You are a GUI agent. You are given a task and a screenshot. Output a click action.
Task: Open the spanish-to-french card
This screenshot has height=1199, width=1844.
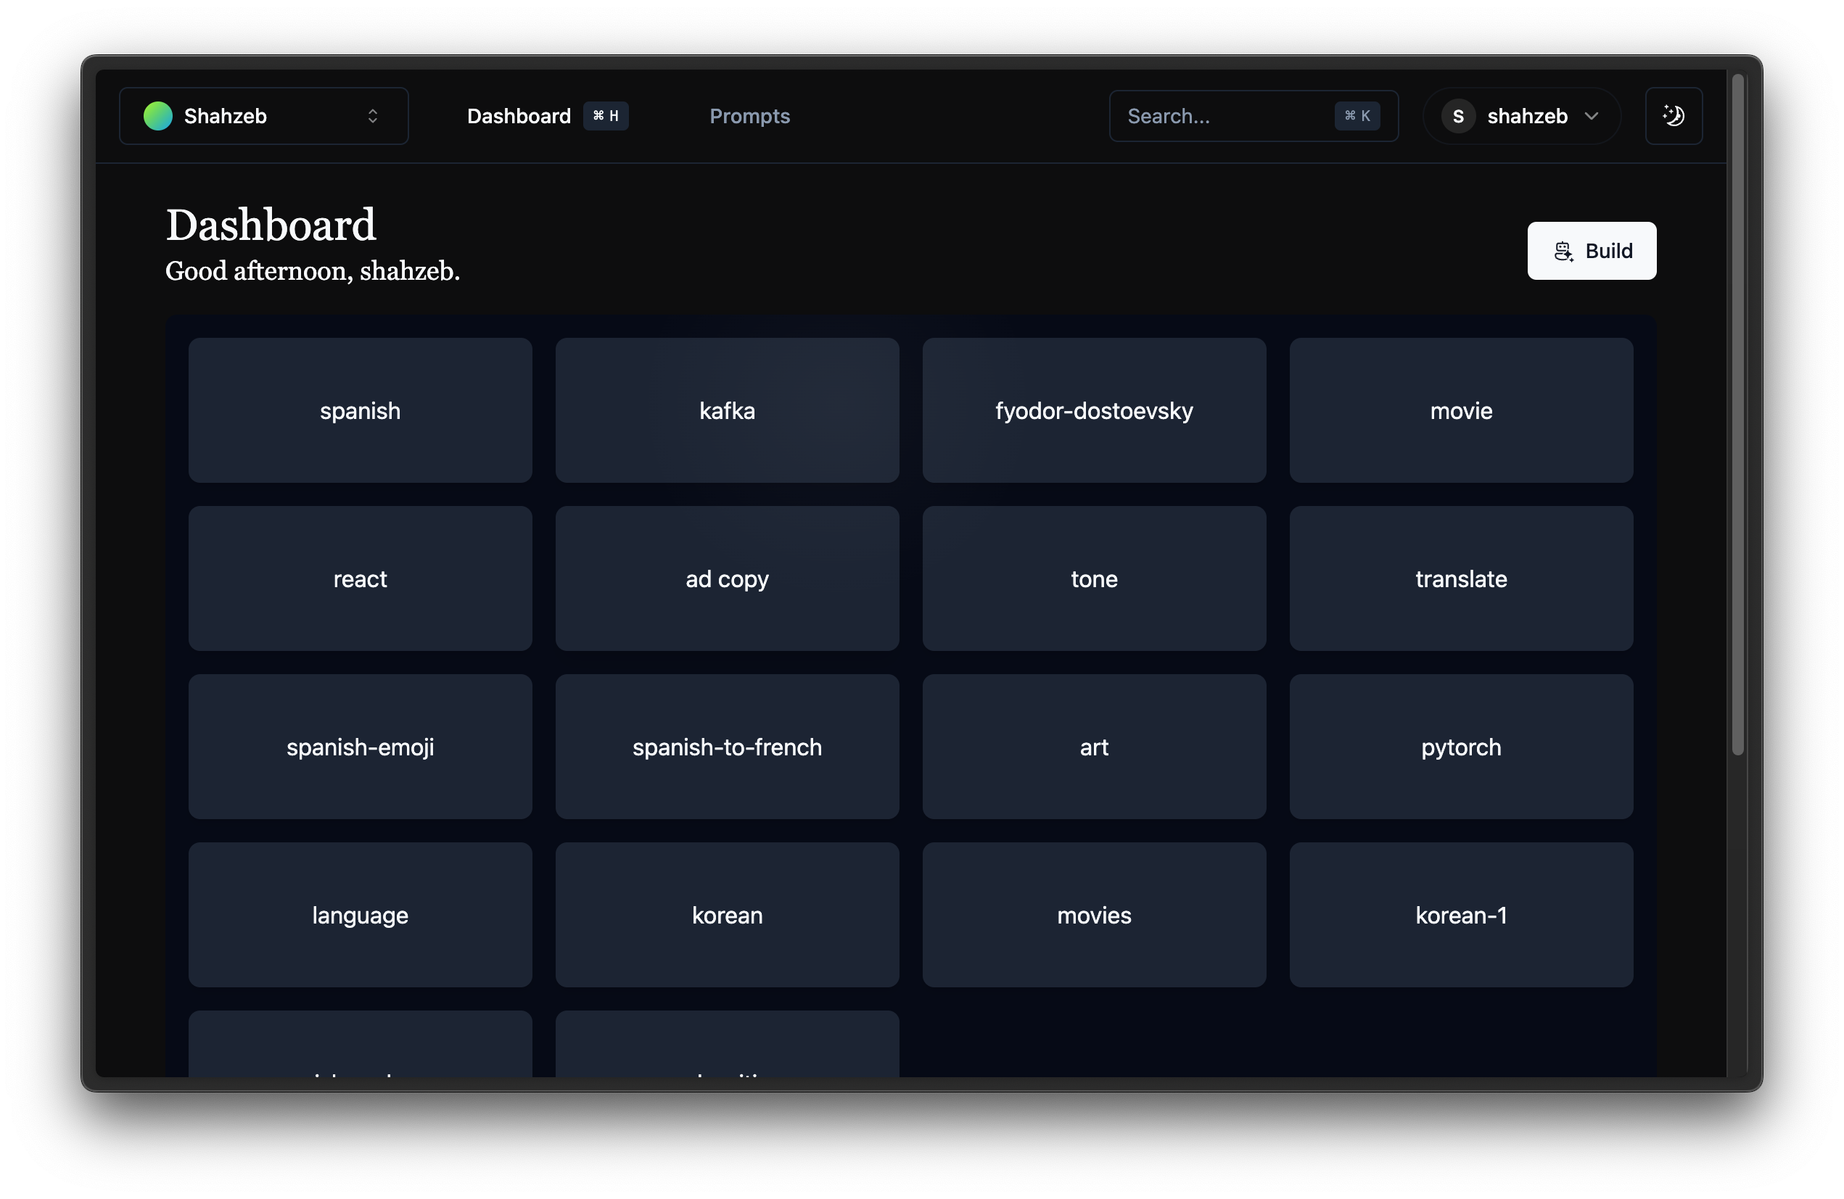(727, 746)
